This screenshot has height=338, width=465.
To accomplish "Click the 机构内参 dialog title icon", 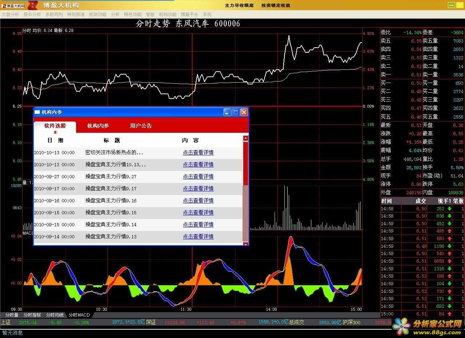I will point(37,112).
